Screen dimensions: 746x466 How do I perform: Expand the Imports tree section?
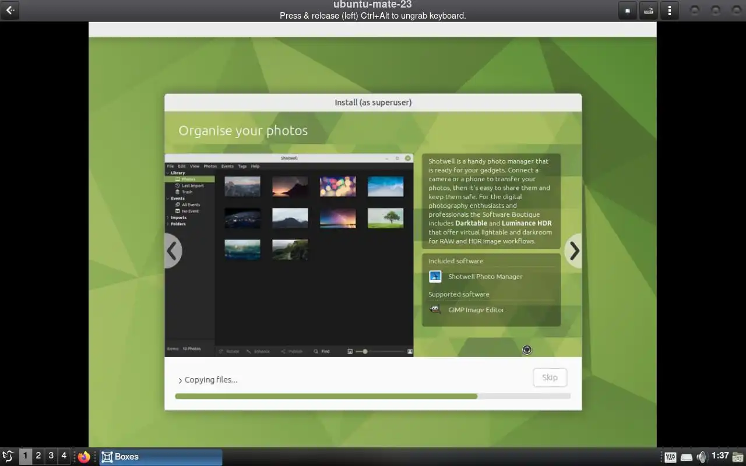pos(168,218)
